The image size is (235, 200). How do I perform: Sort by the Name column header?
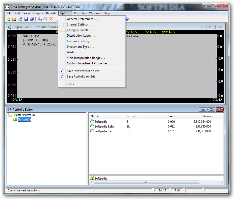[107, 116]
